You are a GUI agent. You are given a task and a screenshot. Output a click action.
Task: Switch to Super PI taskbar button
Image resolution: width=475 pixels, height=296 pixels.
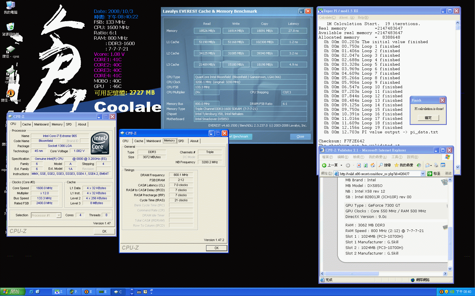(59, 292)
